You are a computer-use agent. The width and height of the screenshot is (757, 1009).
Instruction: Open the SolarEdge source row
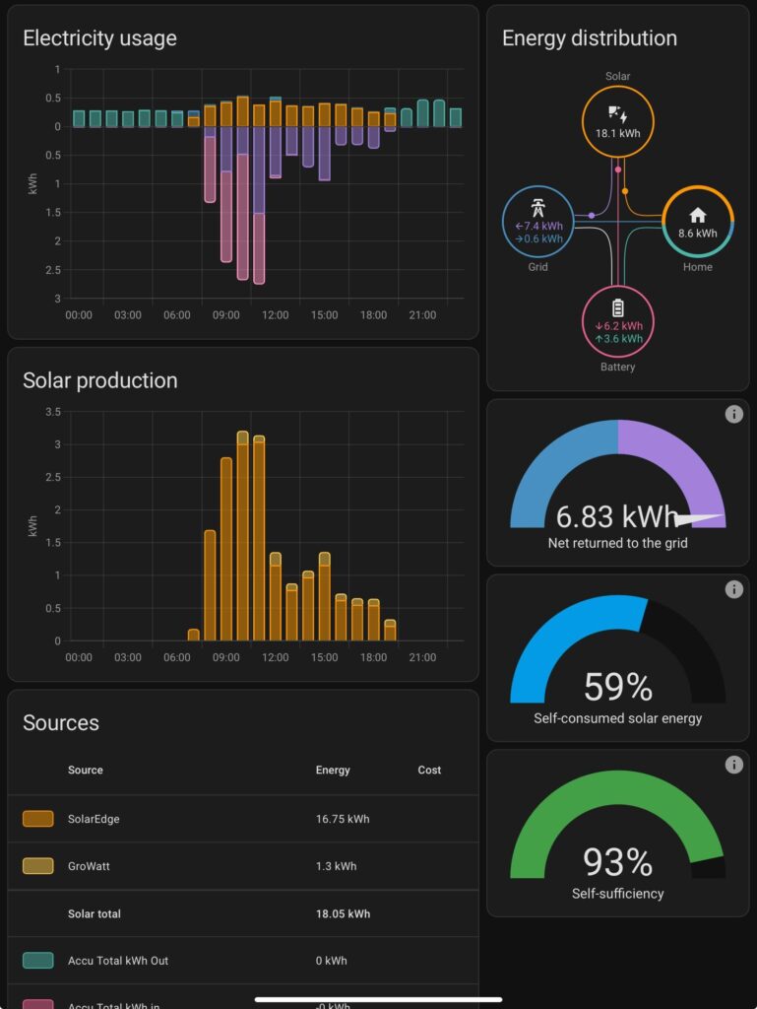click(242, 819)
